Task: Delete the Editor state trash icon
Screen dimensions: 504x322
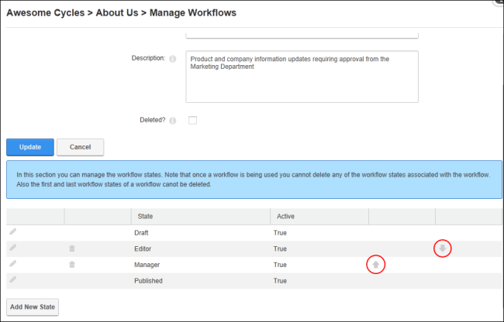Action: 72,248
